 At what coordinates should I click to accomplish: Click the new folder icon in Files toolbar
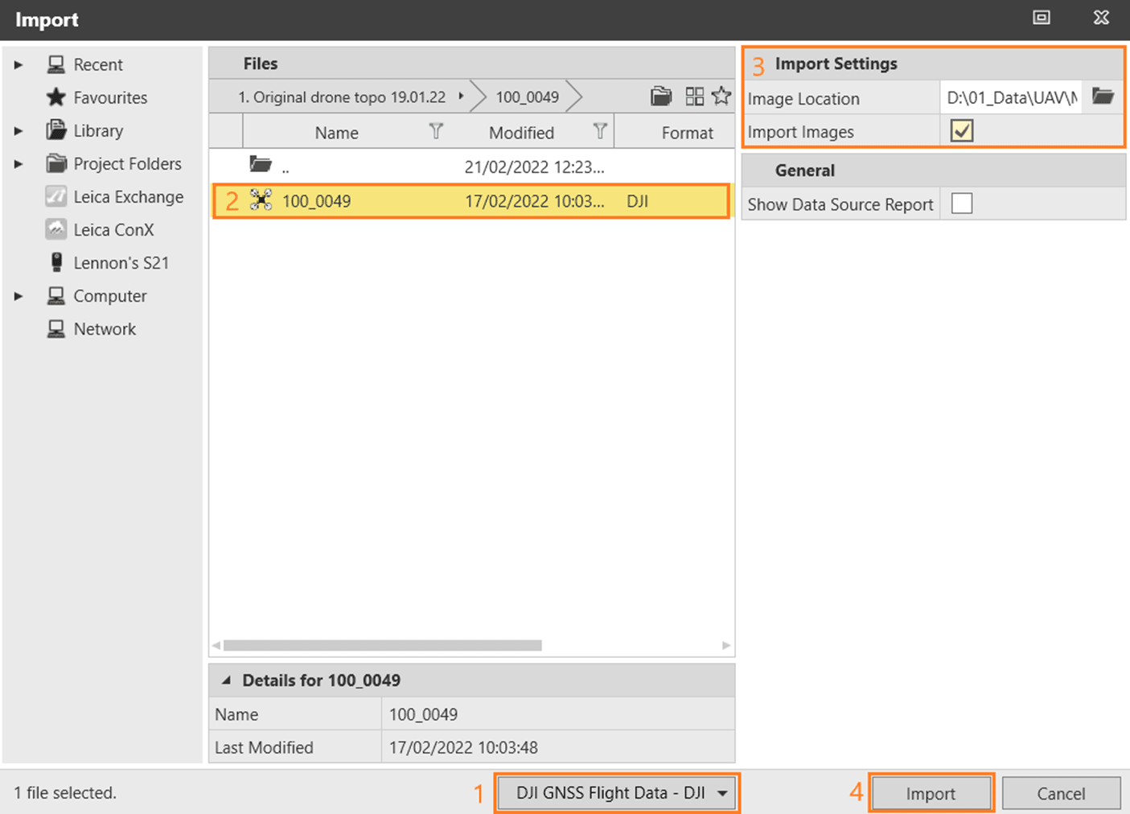point(660,97)
